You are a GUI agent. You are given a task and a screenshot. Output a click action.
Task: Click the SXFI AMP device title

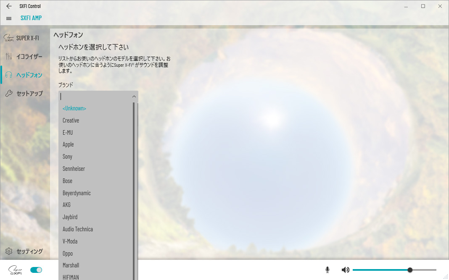[31, 18]
